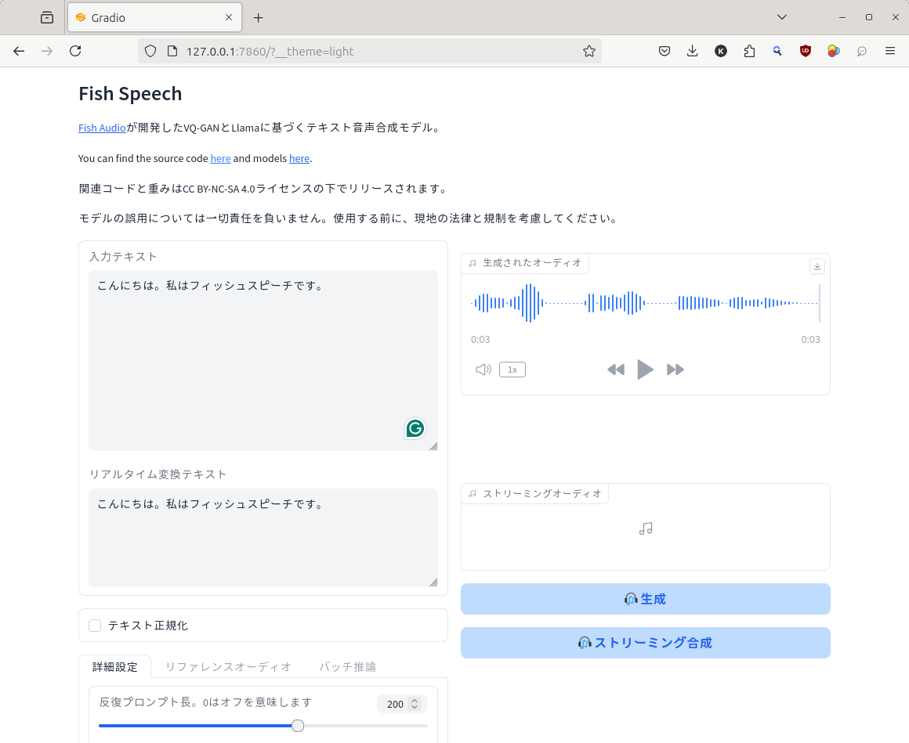Open the Fish Audio link

102,128
